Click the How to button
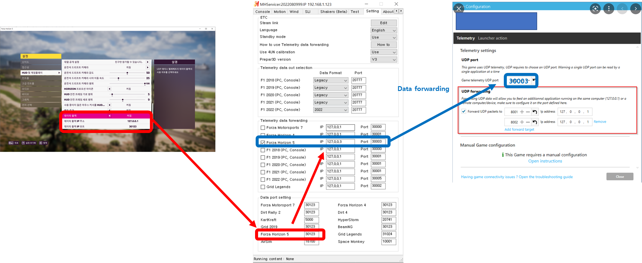 tap(384, 45)
